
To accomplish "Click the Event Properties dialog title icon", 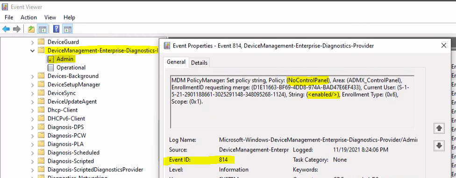I will [167, 46].
